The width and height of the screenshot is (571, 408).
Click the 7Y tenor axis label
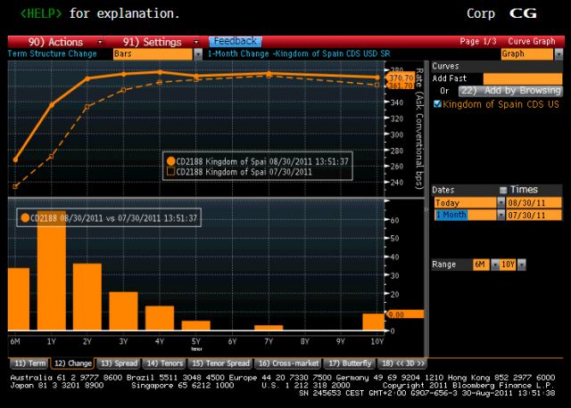pyautogui.click(x=269, y=341)
